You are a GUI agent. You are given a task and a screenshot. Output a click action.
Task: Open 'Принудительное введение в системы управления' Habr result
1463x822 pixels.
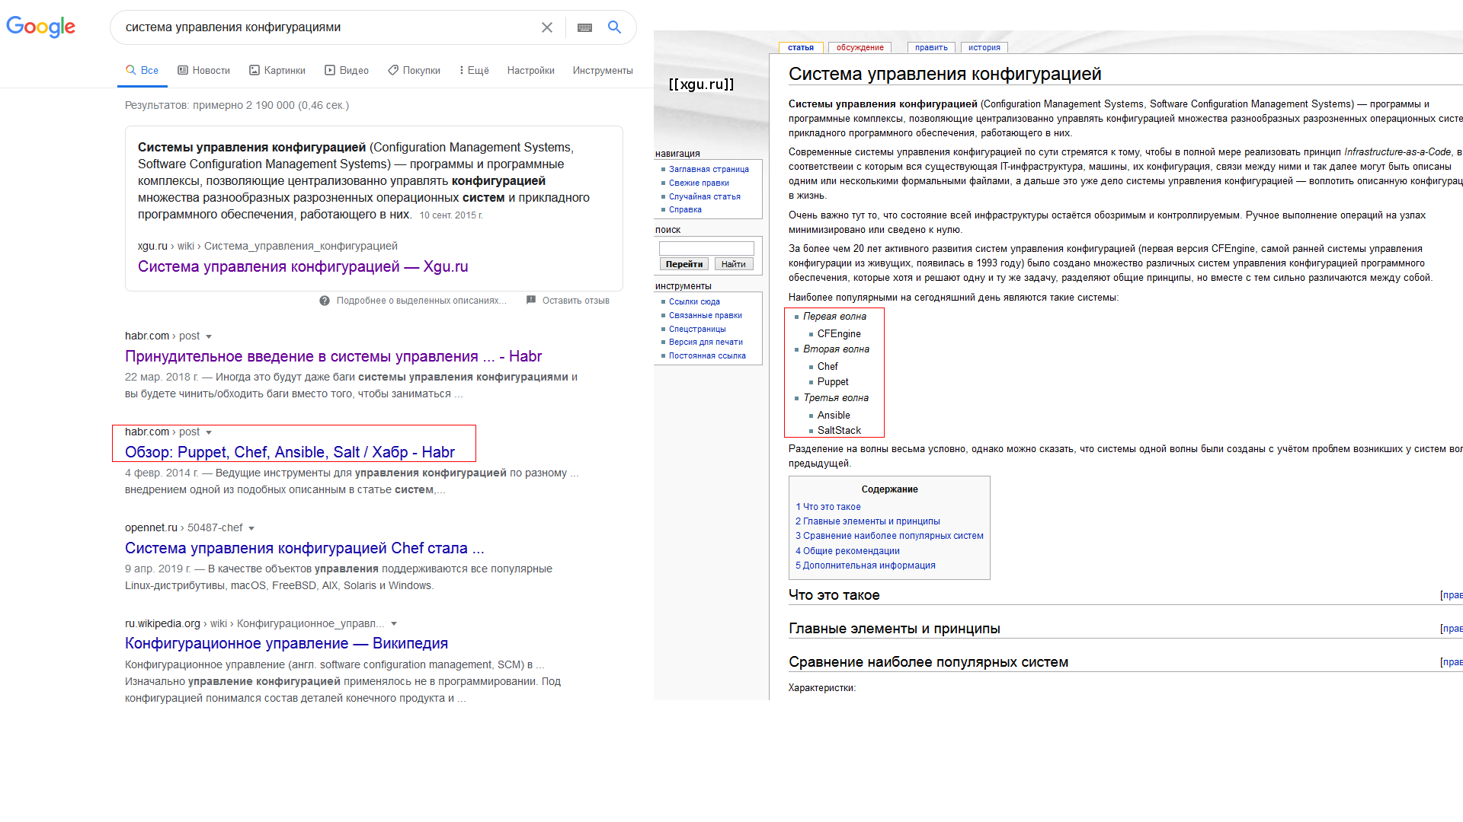(333, 356)
